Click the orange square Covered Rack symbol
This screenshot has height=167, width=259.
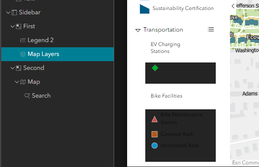154,134
